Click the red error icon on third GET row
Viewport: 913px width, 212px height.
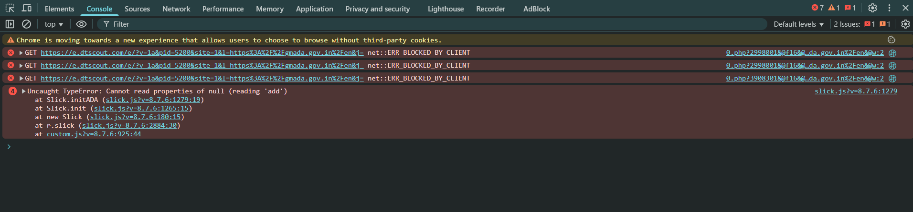(11, 79)
